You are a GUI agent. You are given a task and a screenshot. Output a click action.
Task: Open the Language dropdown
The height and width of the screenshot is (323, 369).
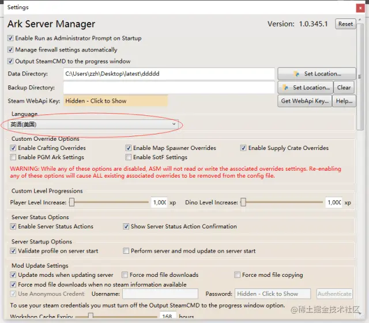(93, 124)
